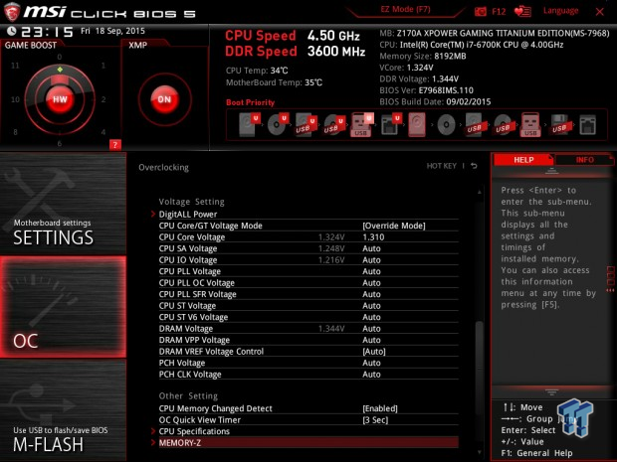This screenshot has width=617, height=462.
Task: Click the DRAM VREF Voltage Control label
Action: [x=211, y=351]
